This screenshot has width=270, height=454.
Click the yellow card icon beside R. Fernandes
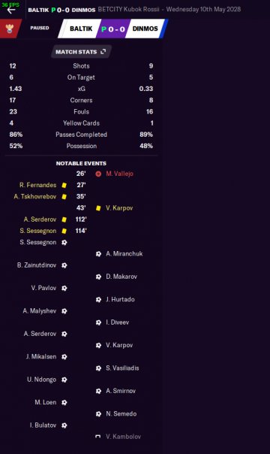[x=64, y=185]
